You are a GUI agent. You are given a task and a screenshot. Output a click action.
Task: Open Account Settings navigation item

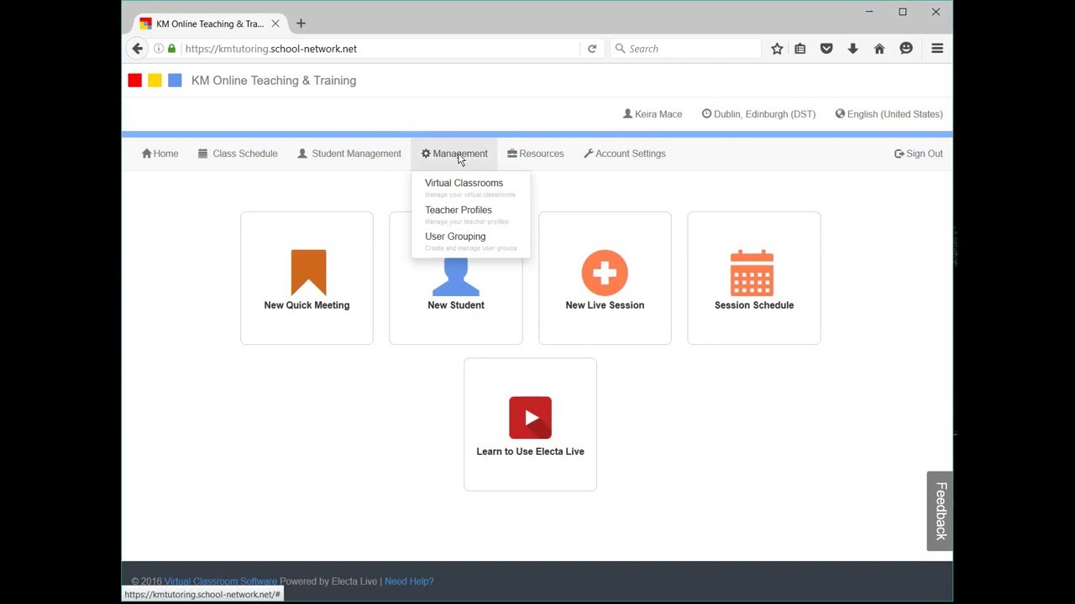[625, 154]
